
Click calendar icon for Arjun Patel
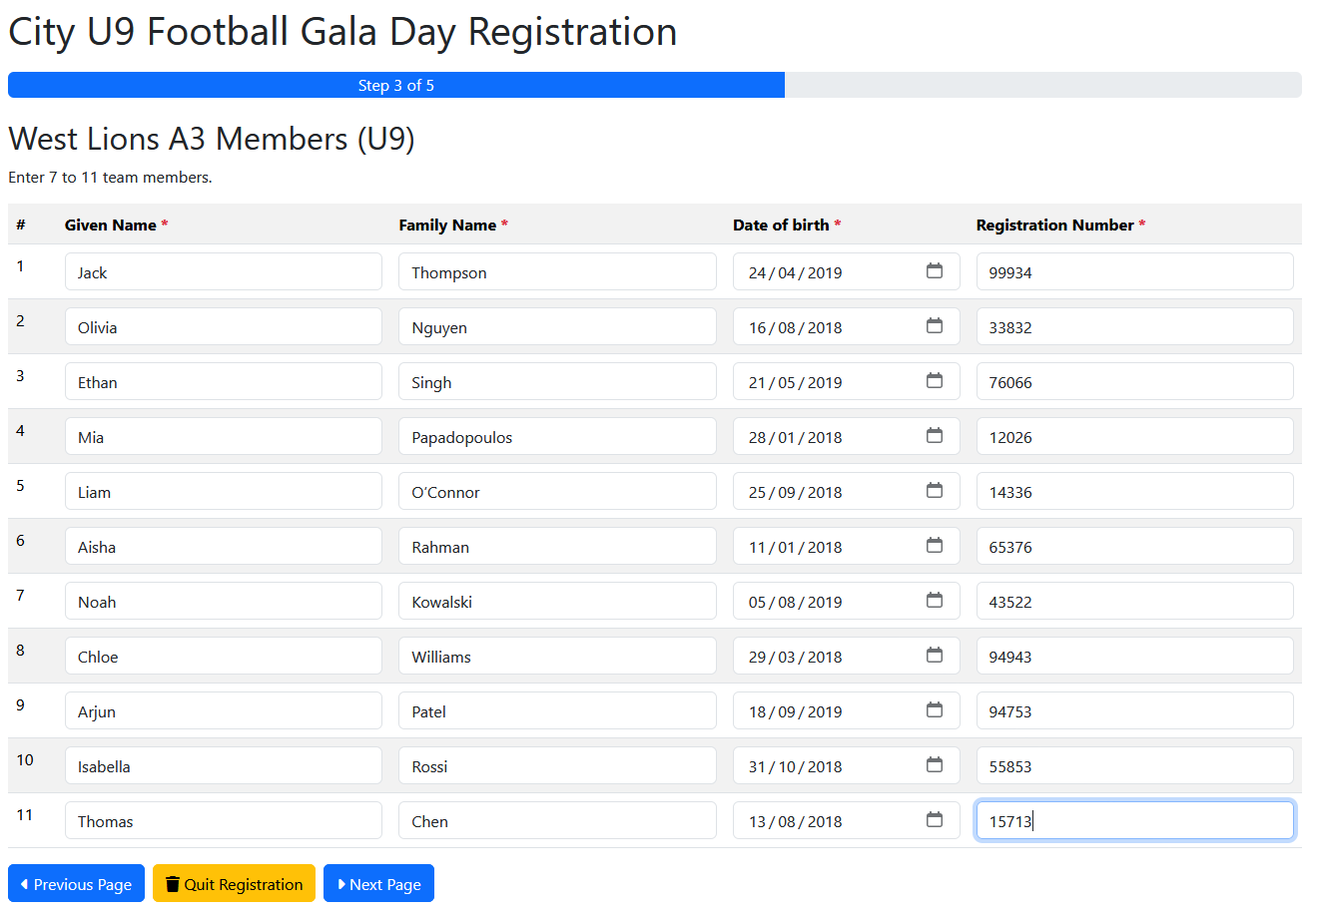[x=934, y=710]
